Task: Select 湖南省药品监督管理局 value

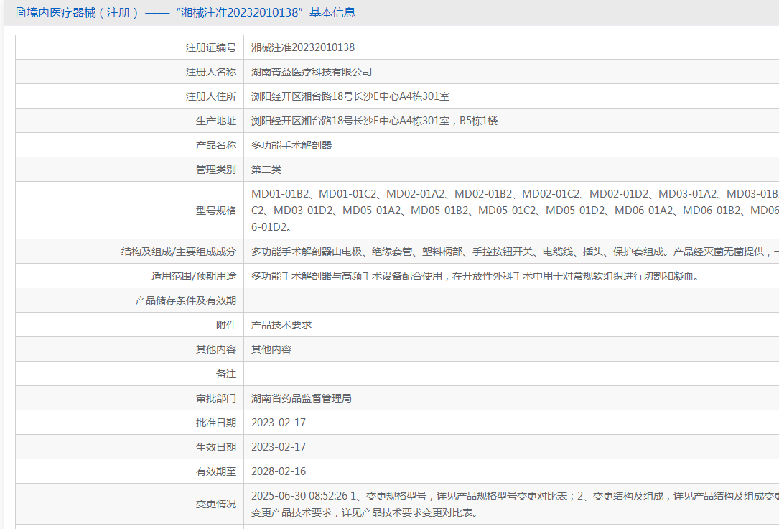Action: point(301,397)
